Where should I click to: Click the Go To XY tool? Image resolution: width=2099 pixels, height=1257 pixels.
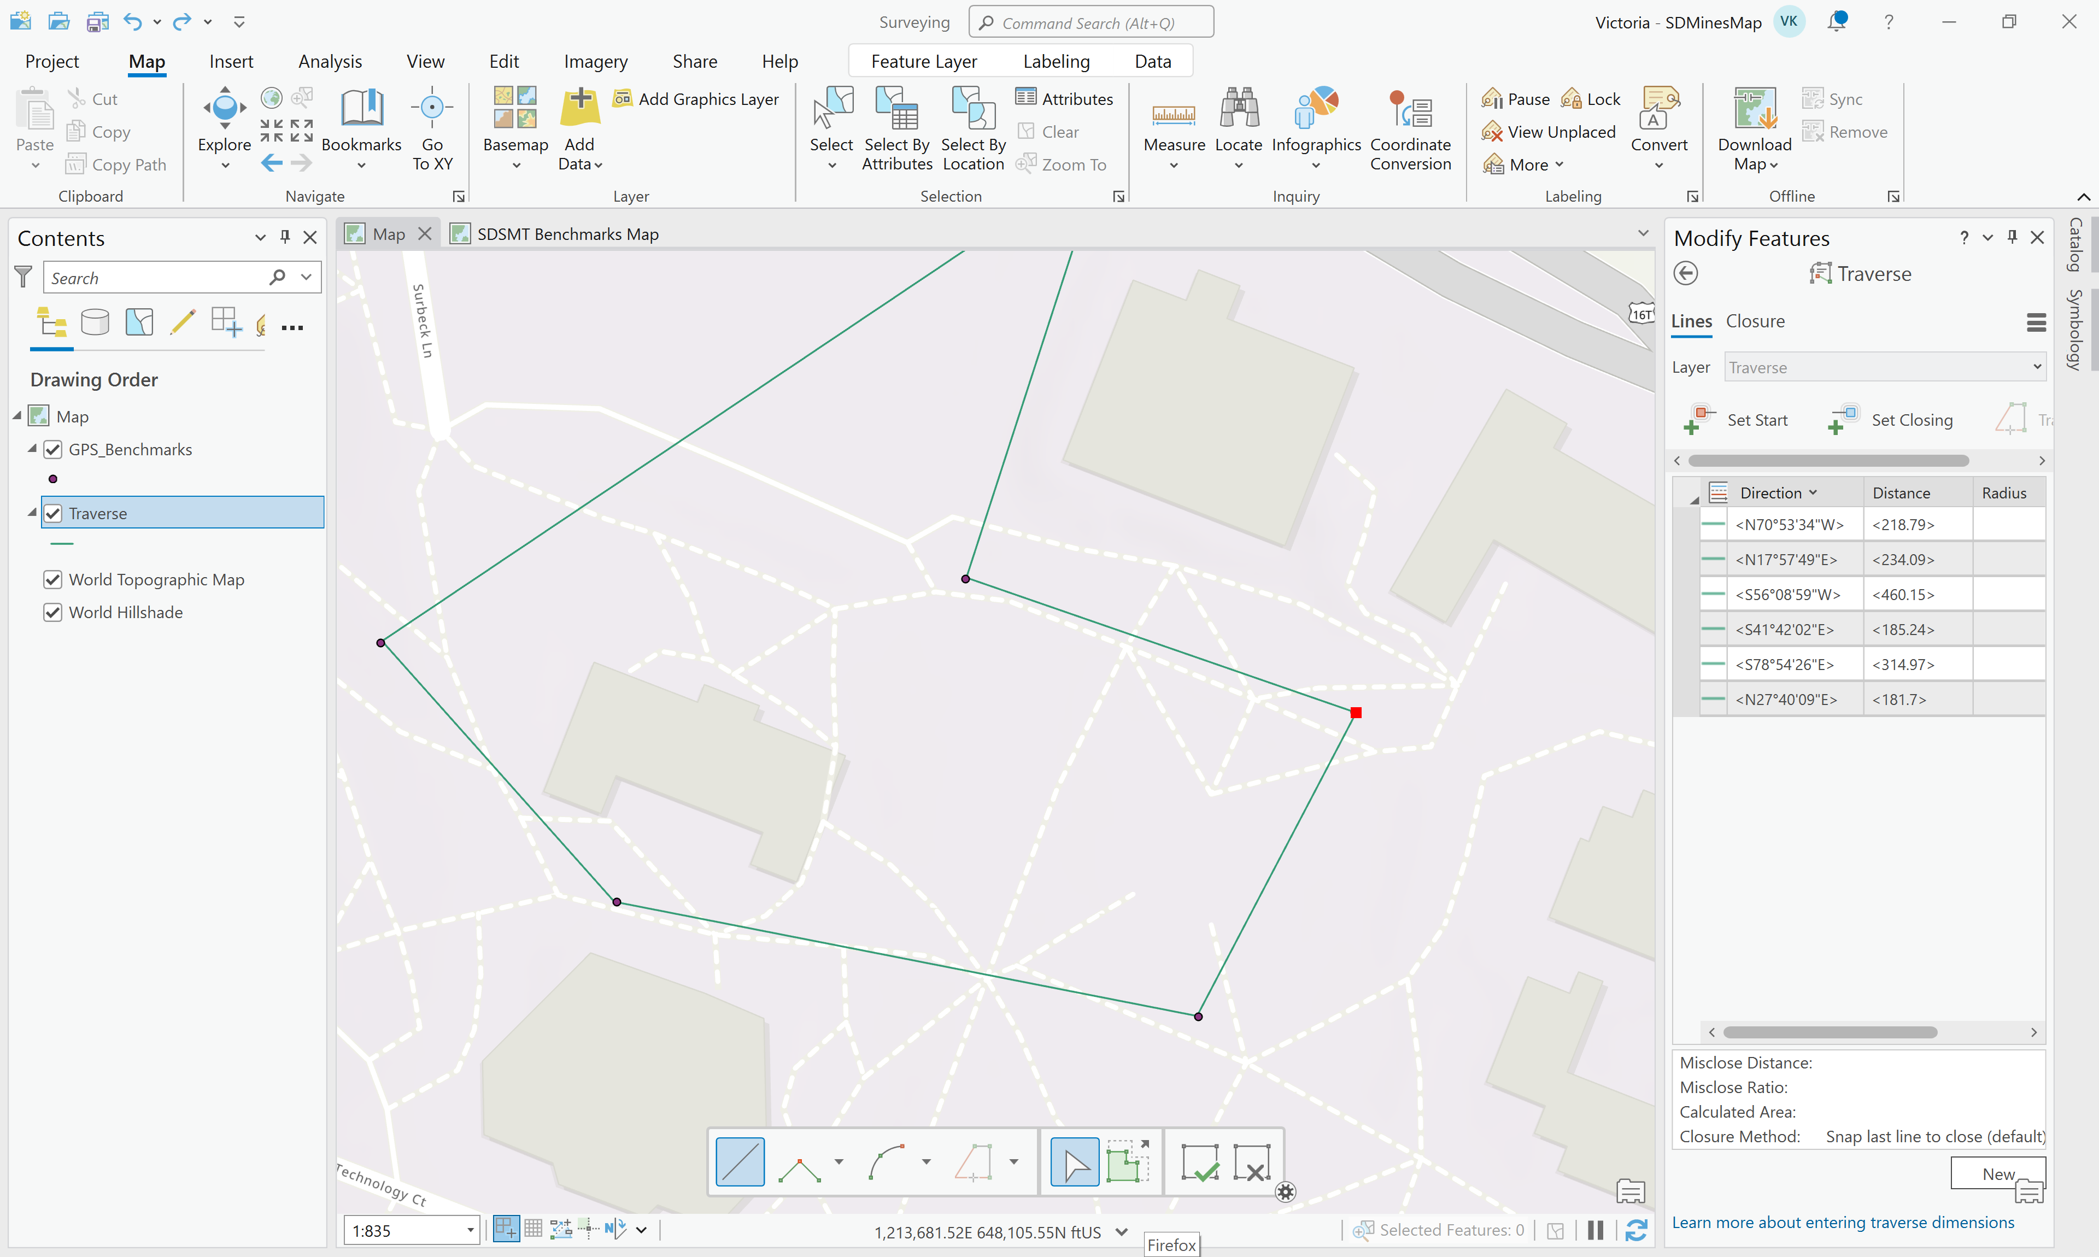(x=432, y=127)
